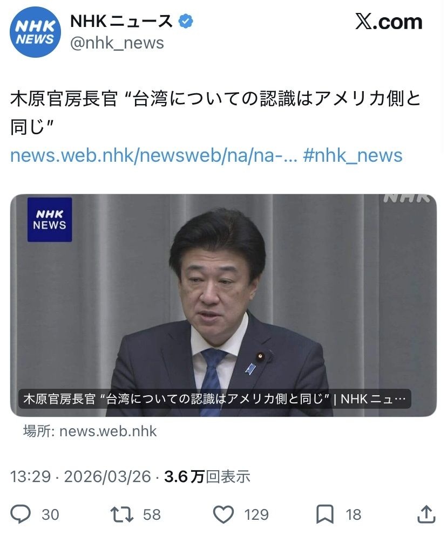The height and width of the screenshot is (543, 447).
Task: Open the share upload icon
Action: (426, 514)
